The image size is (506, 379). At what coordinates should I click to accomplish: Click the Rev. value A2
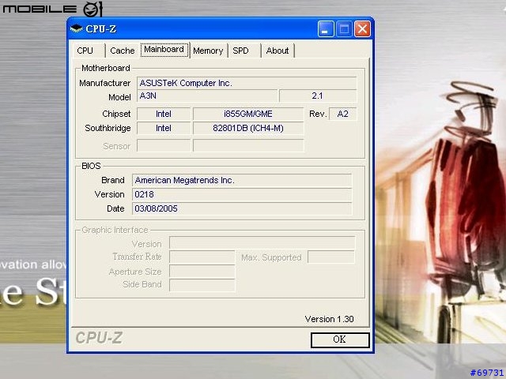pyautogui.click(x=342, y=114)
